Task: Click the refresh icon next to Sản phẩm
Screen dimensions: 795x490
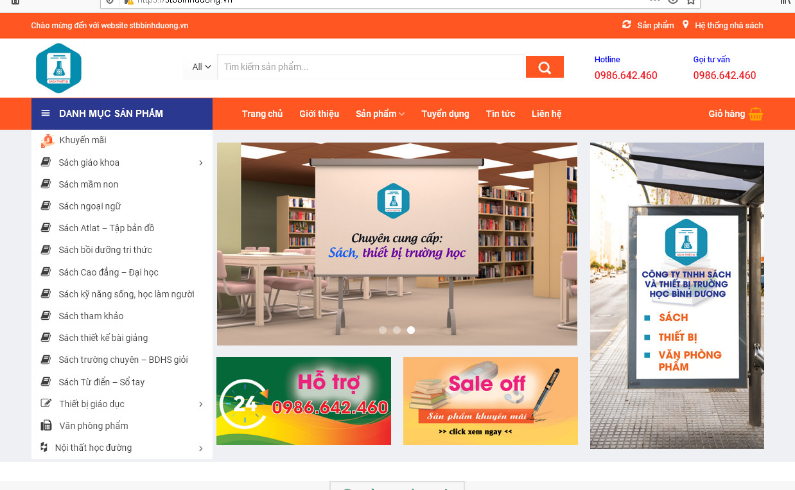Action: coord(627,25)
